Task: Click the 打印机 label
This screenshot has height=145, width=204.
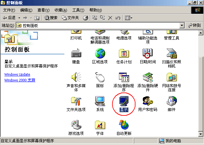Action: point(76,38)
